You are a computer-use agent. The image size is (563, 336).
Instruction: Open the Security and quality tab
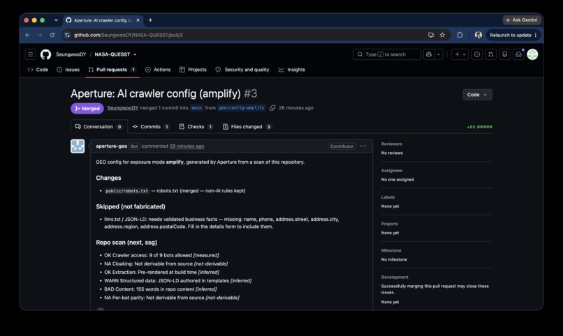click(242, 70)
